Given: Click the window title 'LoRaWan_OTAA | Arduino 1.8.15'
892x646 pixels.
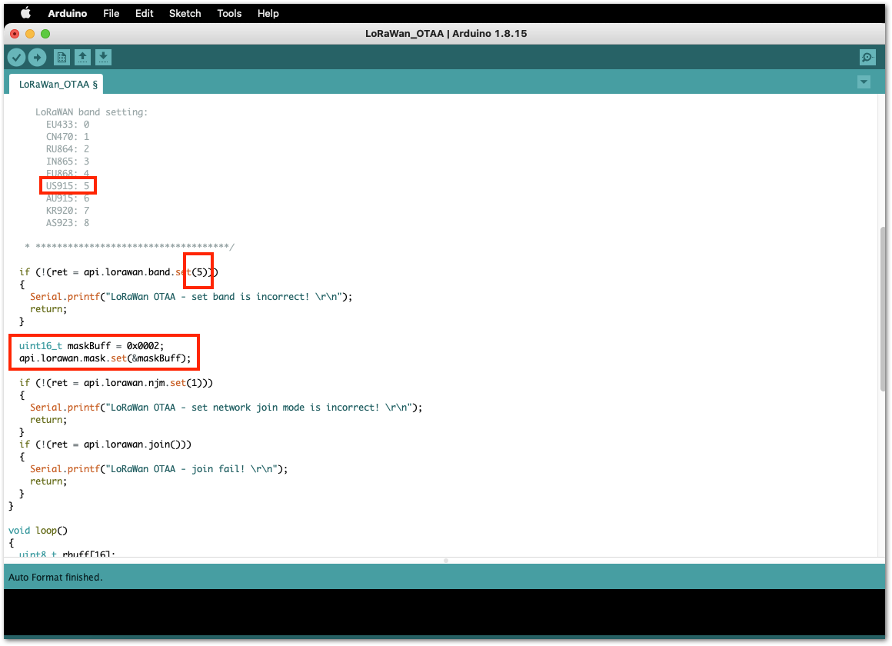Looking at the screenshot, I should (446, 34).
